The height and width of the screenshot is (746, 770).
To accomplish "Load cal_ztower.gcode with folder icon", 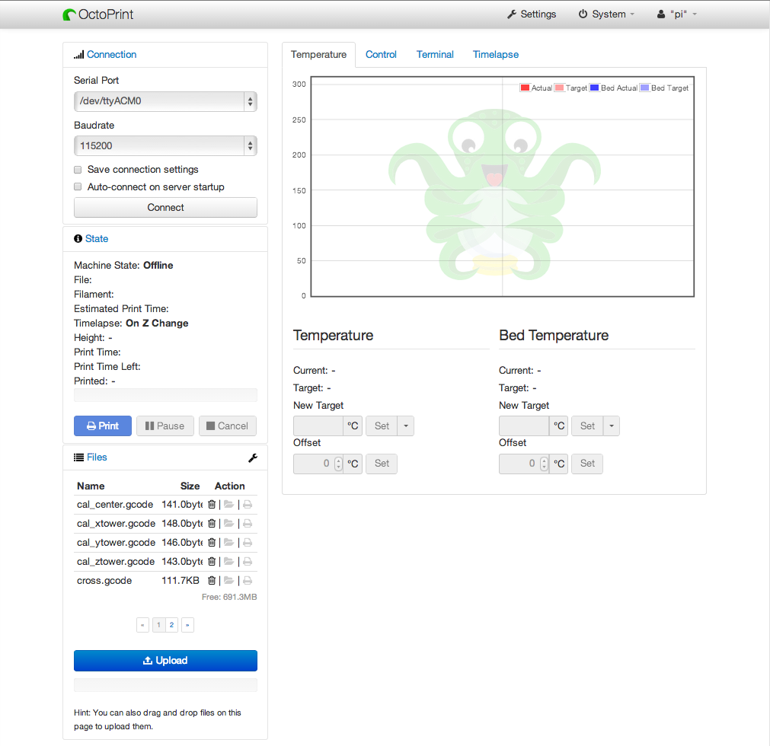I will (x=228, y=561).
